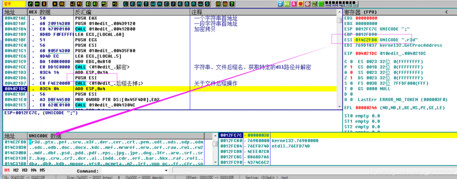Open Executable modules via E icon
Viewport: 457px width, 179px height.
coord(132,4)
